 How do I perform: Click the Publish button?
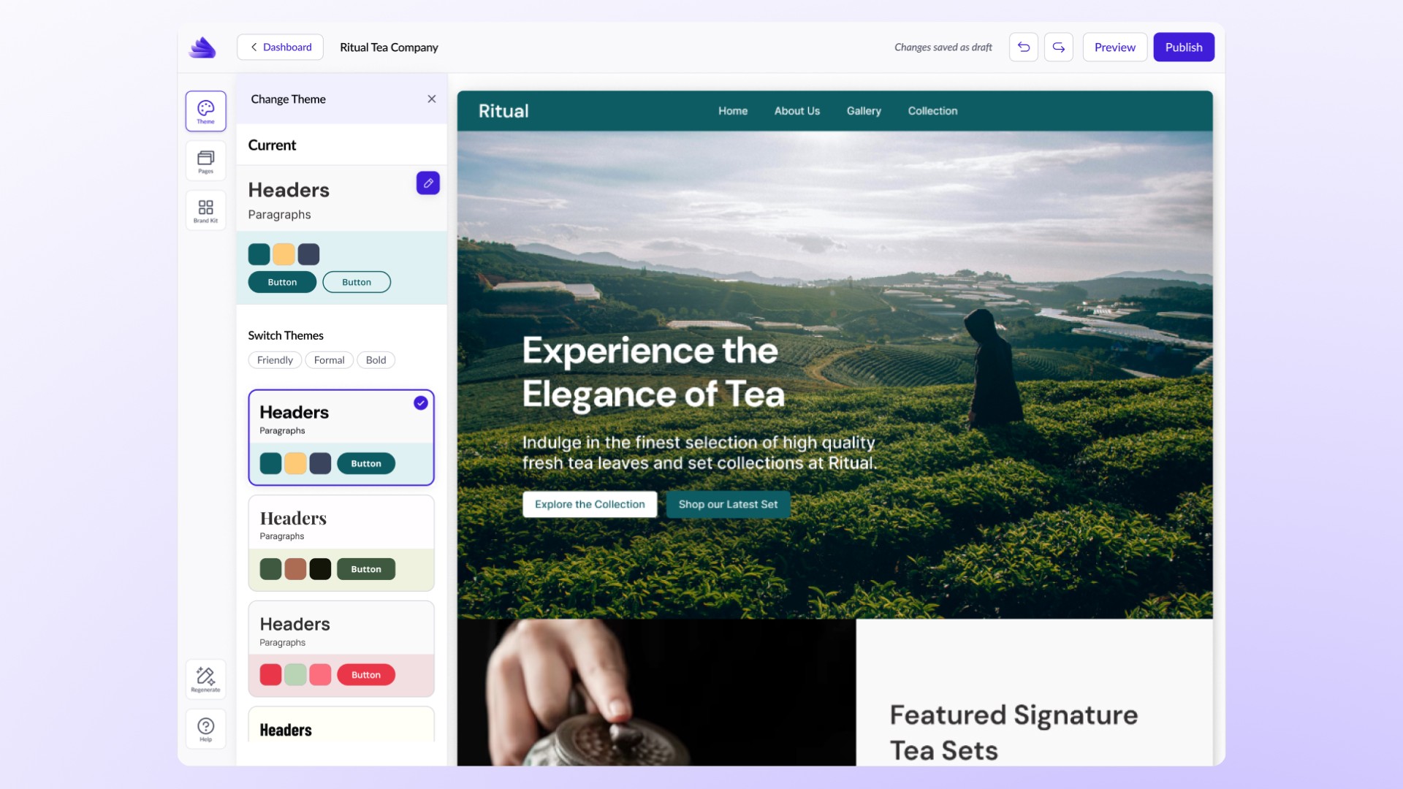(1183, 47)
